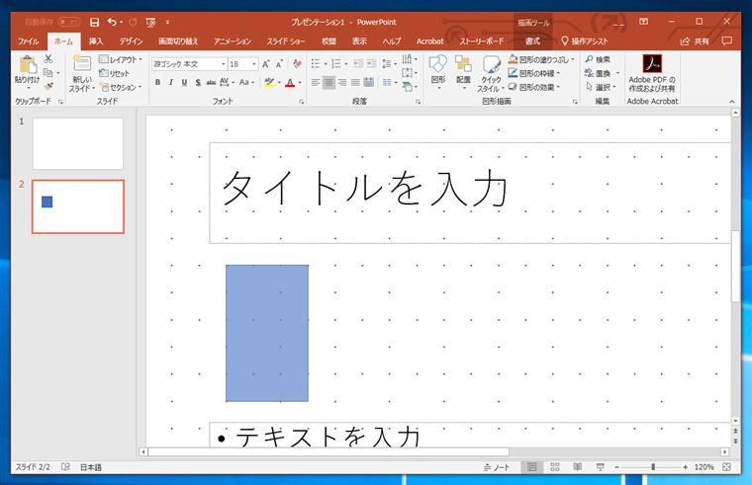752x485 pixels.
Task: Toggle the ノート notes pane
Action: [497, 467]
